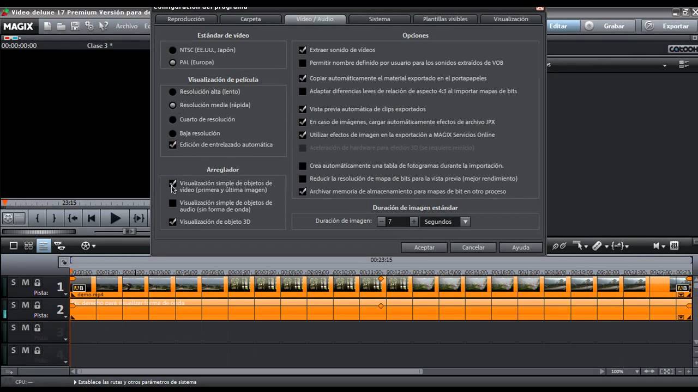The image size is (698, 392).
Task: Solo track 1 with S button
Action: tap(14, 283)
